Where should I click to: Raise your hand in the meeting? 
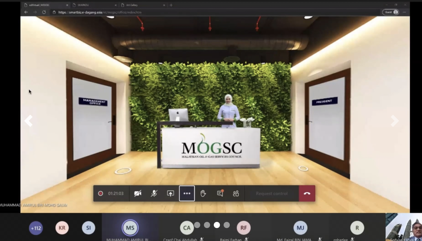(x=203, y=194)
